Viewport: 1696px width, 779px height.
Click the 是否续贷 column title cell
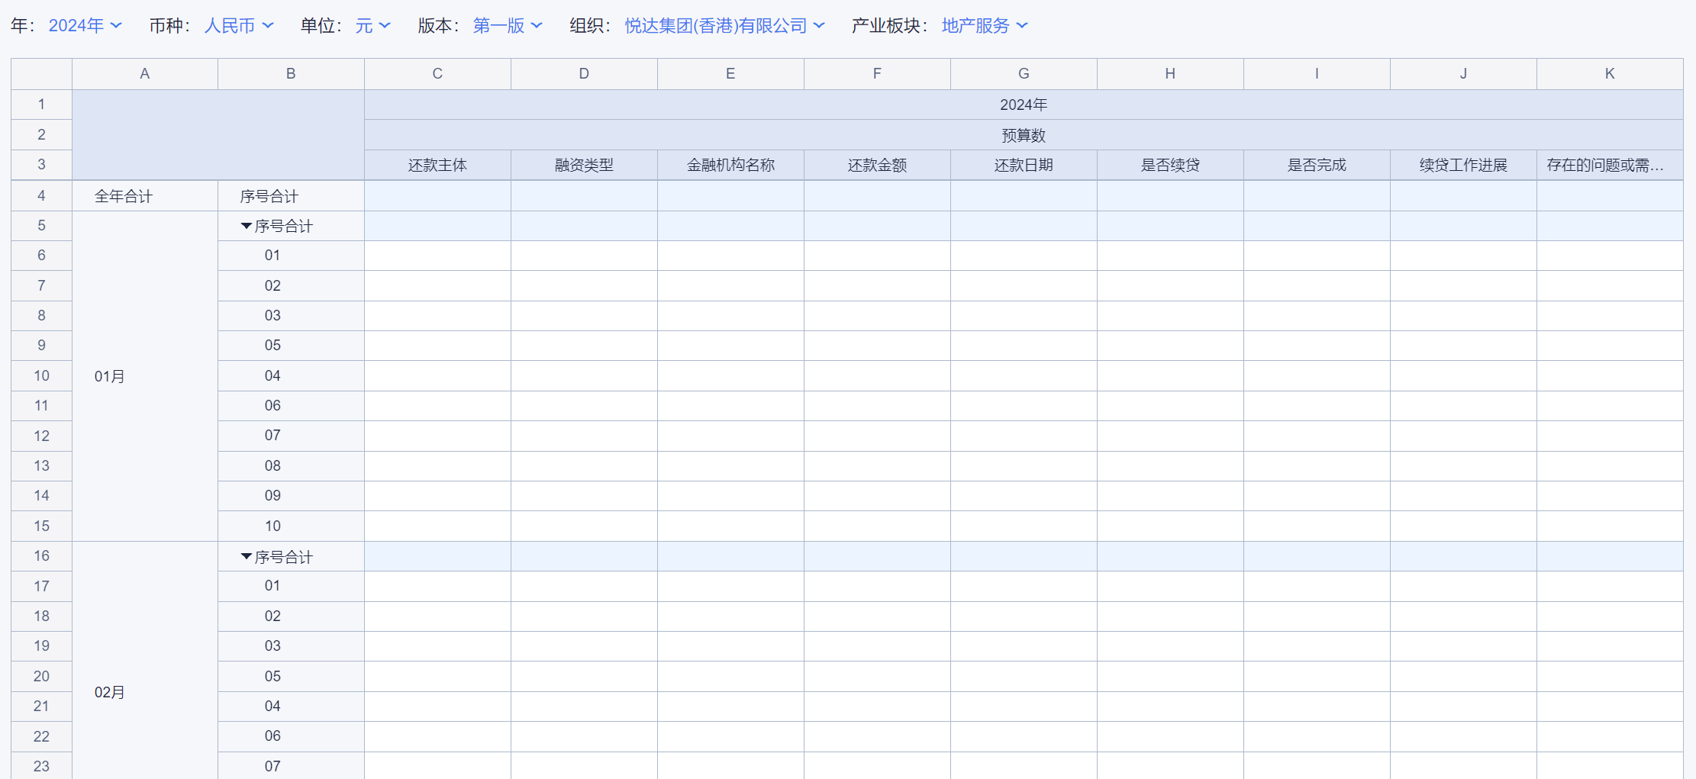click(1170, 166)
